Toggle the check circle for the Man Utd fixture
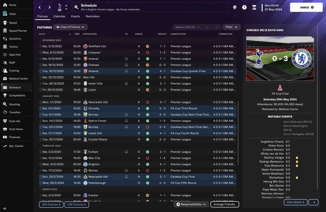Viewport: 326px width, 212px height. (x=41, y=77)
